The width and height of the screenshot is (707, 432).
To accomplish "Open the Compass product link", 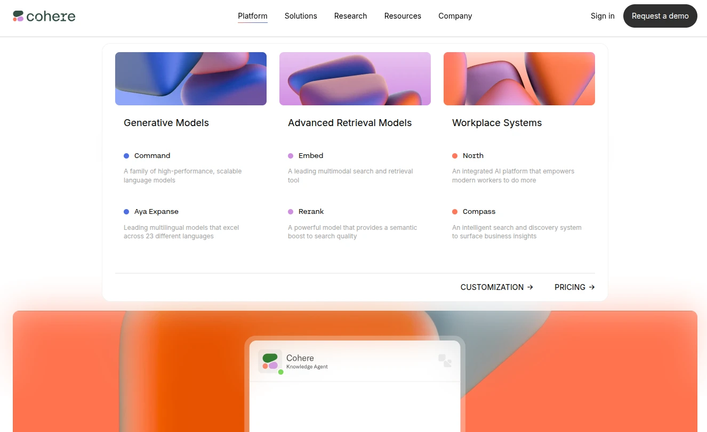I will click(479, 212).
